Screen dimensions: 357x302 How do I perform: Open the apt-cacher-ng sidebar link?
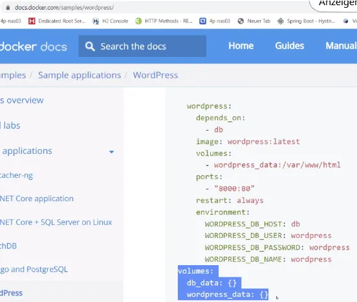16,175
